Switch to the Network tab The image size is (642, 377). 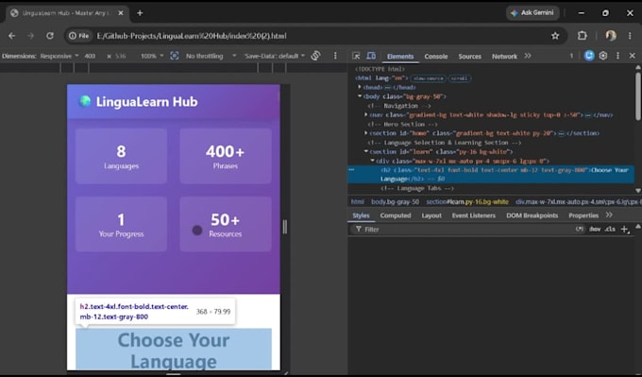(x=504, y=57)
